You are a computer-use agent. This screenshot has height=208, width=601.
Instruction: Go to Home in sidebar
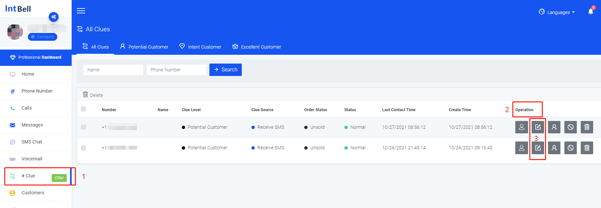click(x=36, y=74)
